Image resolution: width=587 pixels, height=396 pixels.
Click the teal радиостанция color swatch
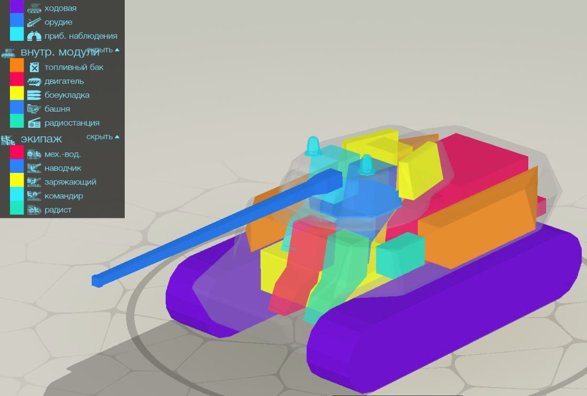[17, 121]
